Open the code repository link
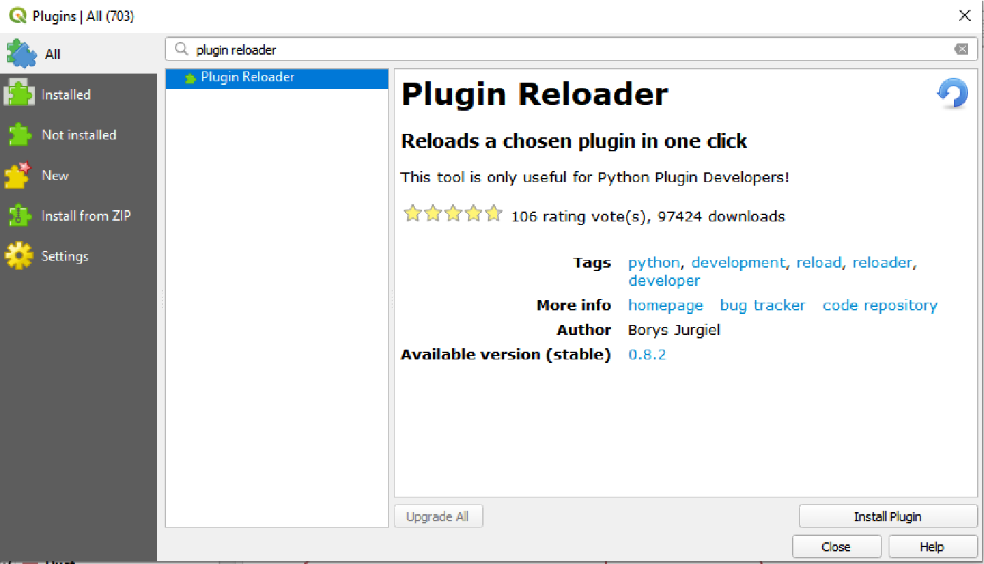Screen dimensions: 984x564 [x=880, y=305]
